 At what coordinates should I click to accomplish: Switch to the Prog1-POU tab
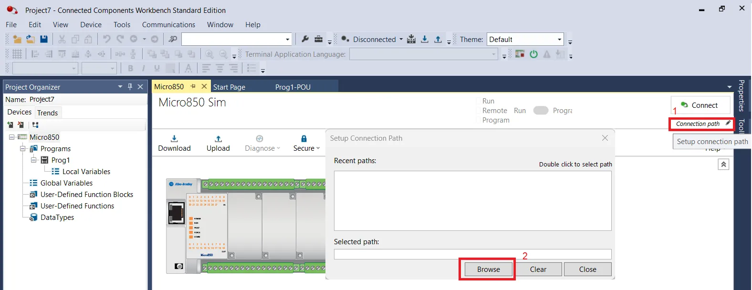293,87
